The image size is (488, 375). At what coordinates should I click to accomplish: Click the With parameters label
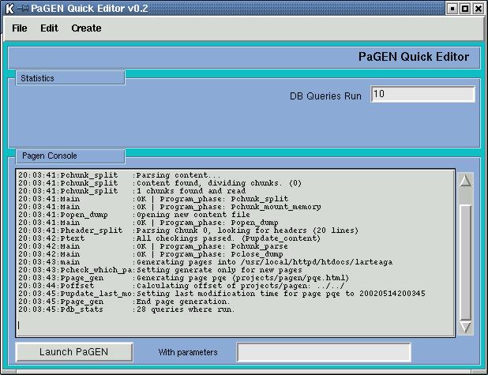click(188, 352)
